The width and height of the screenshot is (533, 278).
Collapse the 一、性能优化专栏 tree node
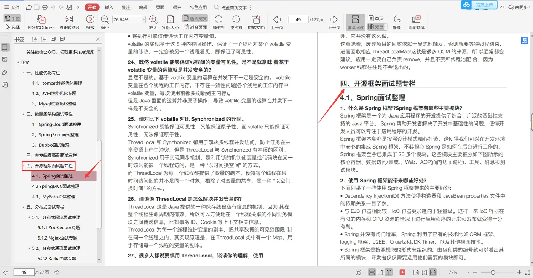pyautogui.click(x=23, y=73)
